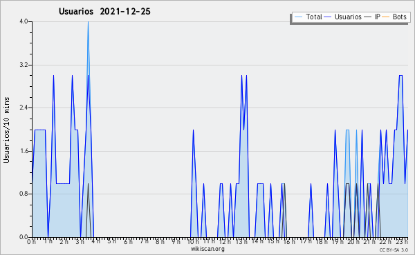Click the '3.2' y-axis label
The height and width of the screenshot is (255, 415).
point(24,65)
